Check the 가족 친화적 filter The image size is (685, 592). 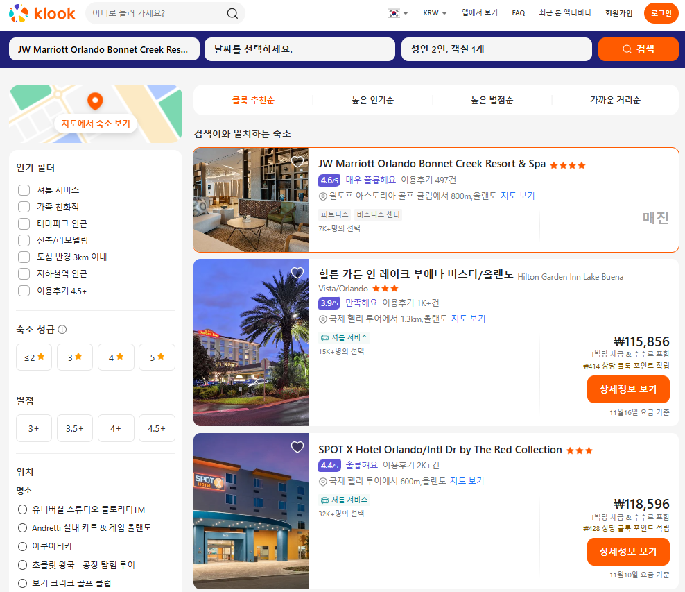24,207
